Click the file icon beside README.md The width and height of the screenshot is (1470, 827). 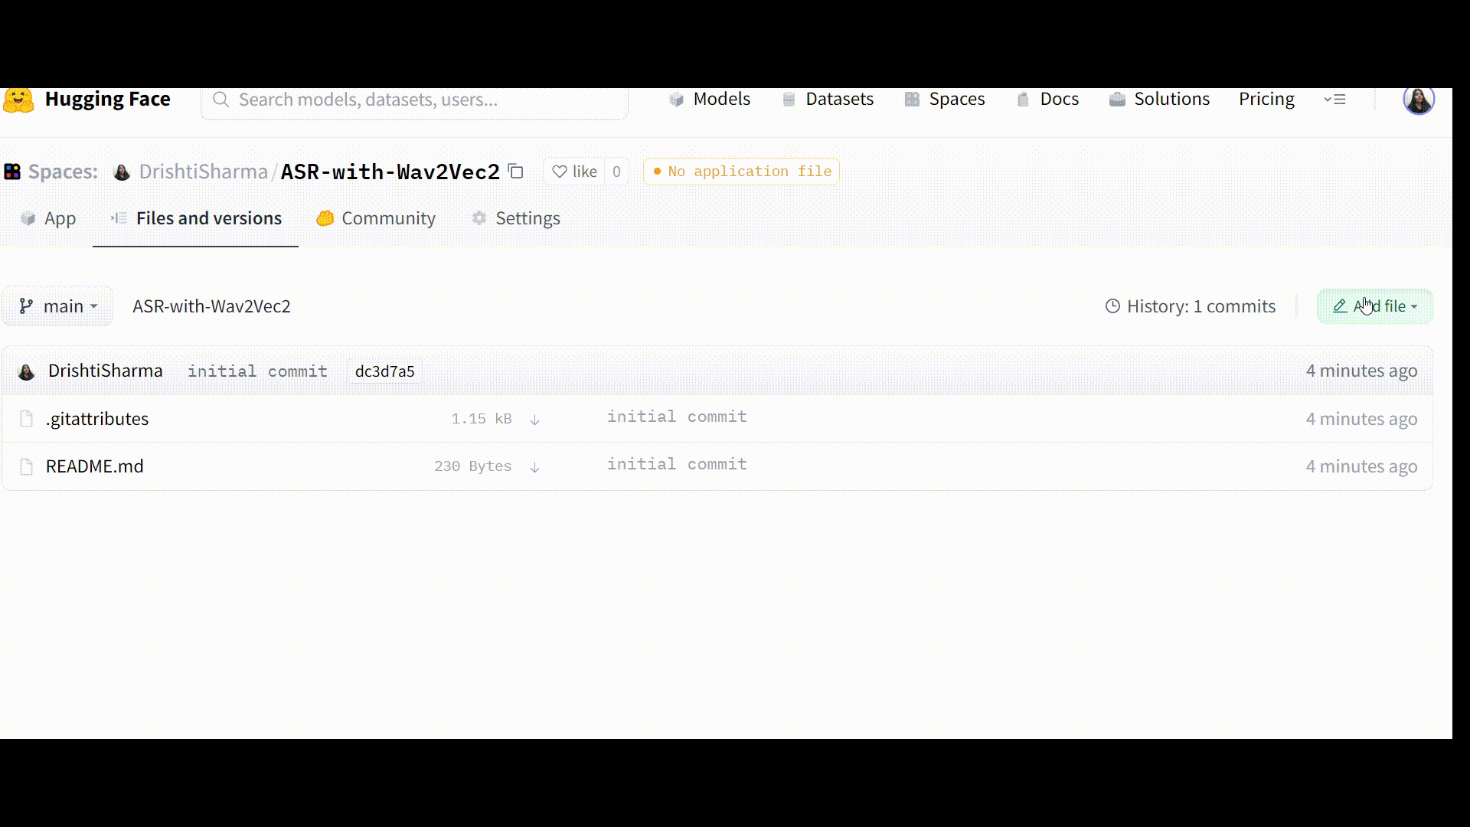[x=26, y=466]
